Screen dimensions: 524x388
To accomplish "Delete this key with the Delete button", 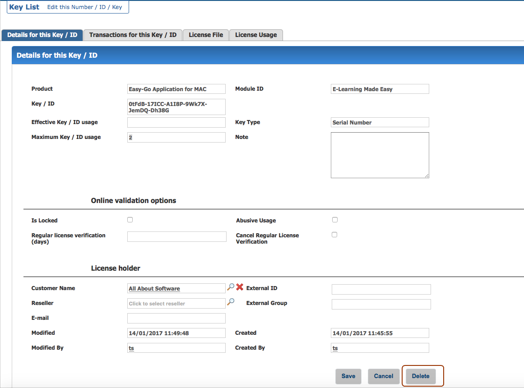I will pyautogui.click(x=420, y=376).
